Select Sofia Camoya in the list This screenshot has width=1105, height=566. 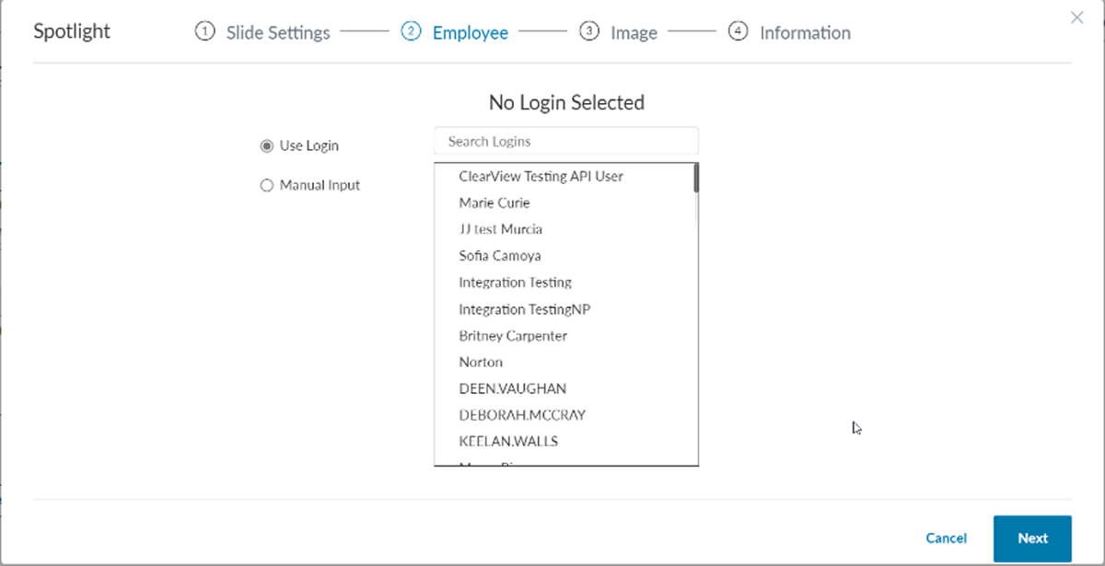(x=499, y=256)
